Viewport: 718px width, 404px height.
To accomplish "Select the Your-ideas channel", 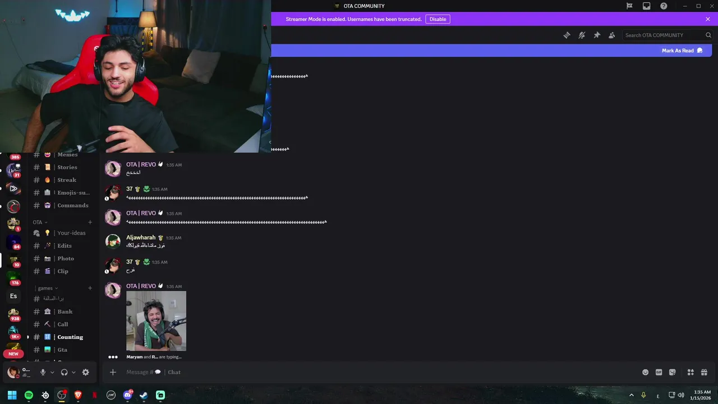I will [x=63, y=233].
